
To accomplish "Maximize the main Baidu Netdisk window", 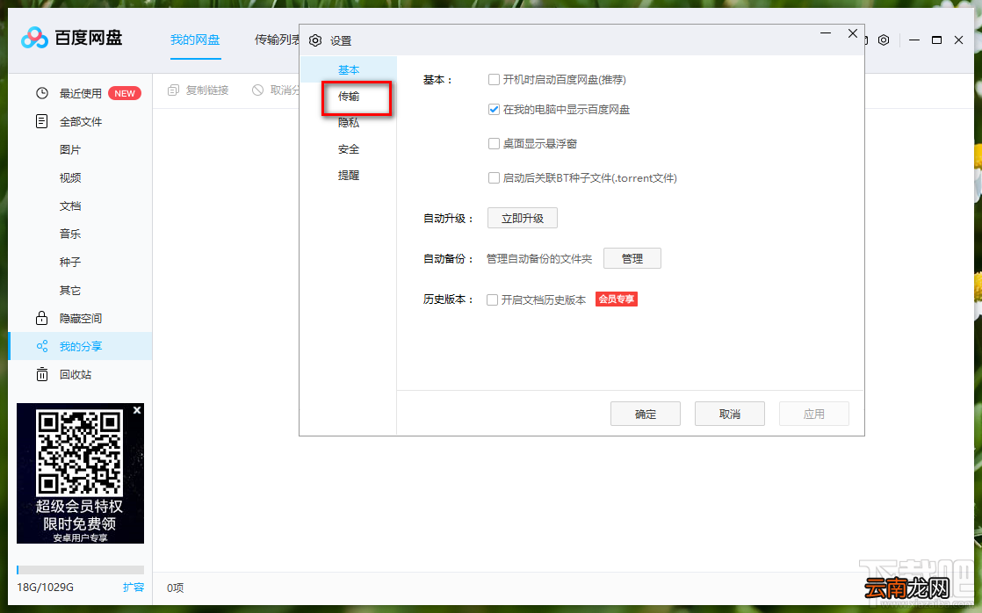I will tap(937, 40).
